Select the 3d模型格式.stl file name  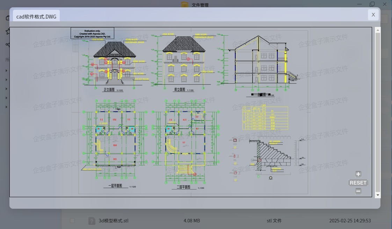pos(114,221)
